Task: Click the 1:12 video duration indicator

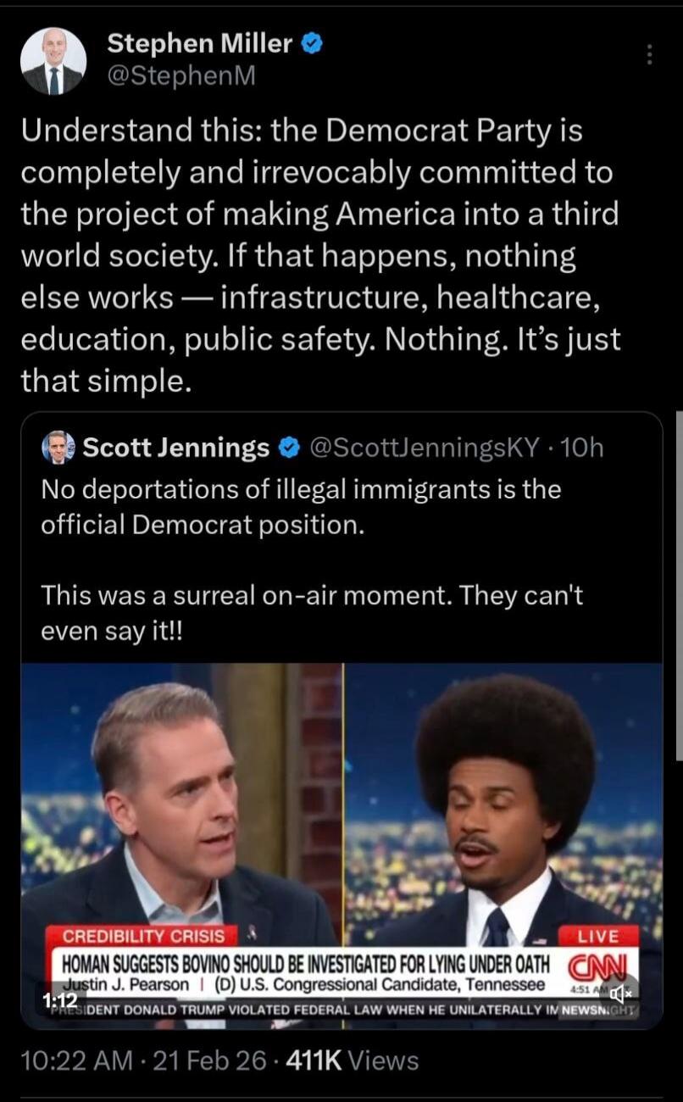Action: click(x=61, y=999)
